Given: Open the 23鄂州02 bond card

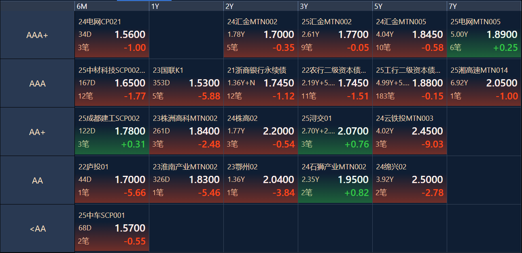Looking at the screenshot, I should click(x=261, y=180).
